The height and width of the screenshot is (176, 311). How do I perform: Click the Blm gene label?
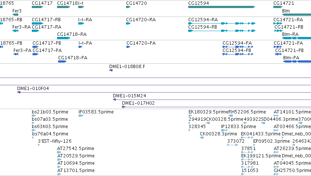click(x=286, y=11)
